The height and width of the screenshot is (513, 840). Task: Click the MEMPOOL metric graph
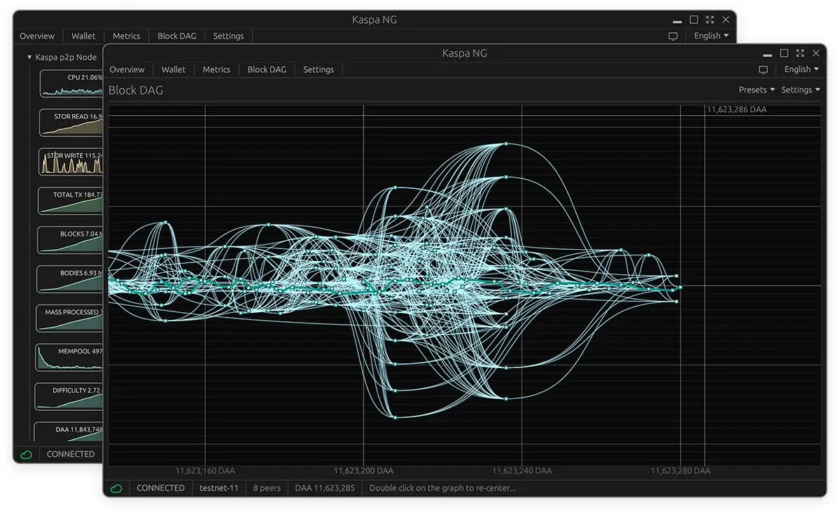[70, 358]
